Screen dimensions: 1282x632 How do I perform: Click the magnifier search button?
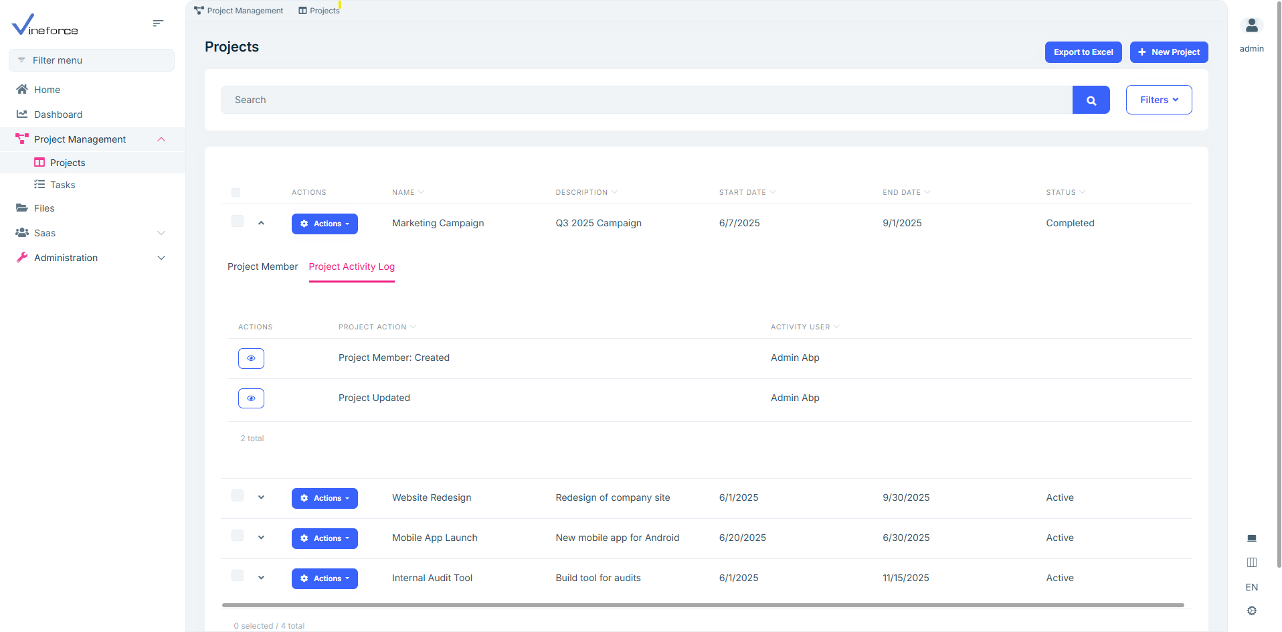point(1091,100)
